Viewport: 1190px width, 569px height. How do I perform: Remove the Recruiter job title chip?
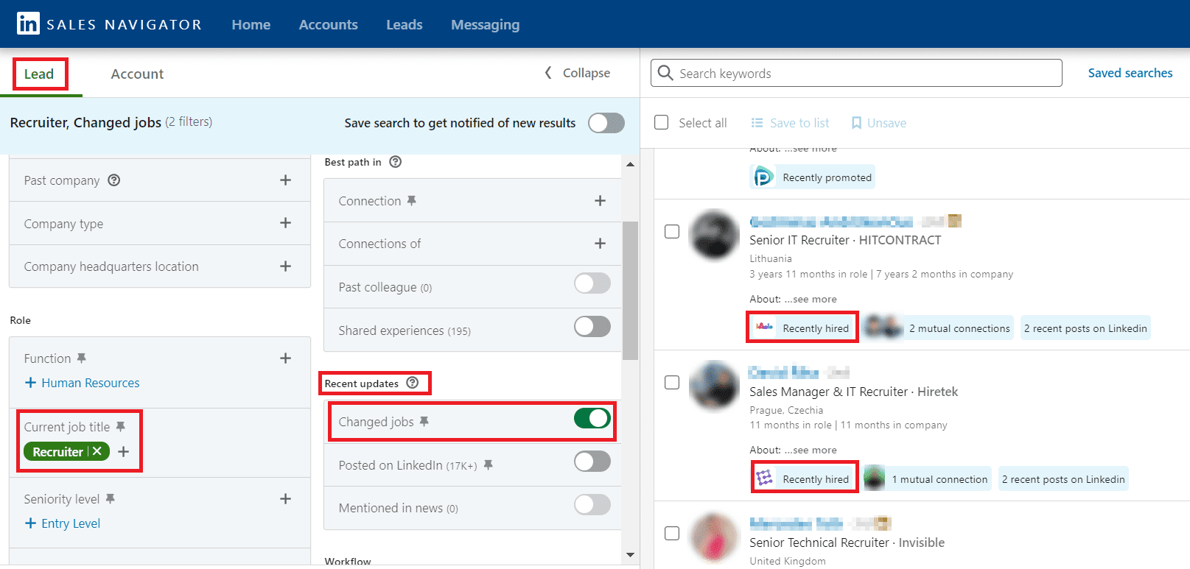pos(97,451)
